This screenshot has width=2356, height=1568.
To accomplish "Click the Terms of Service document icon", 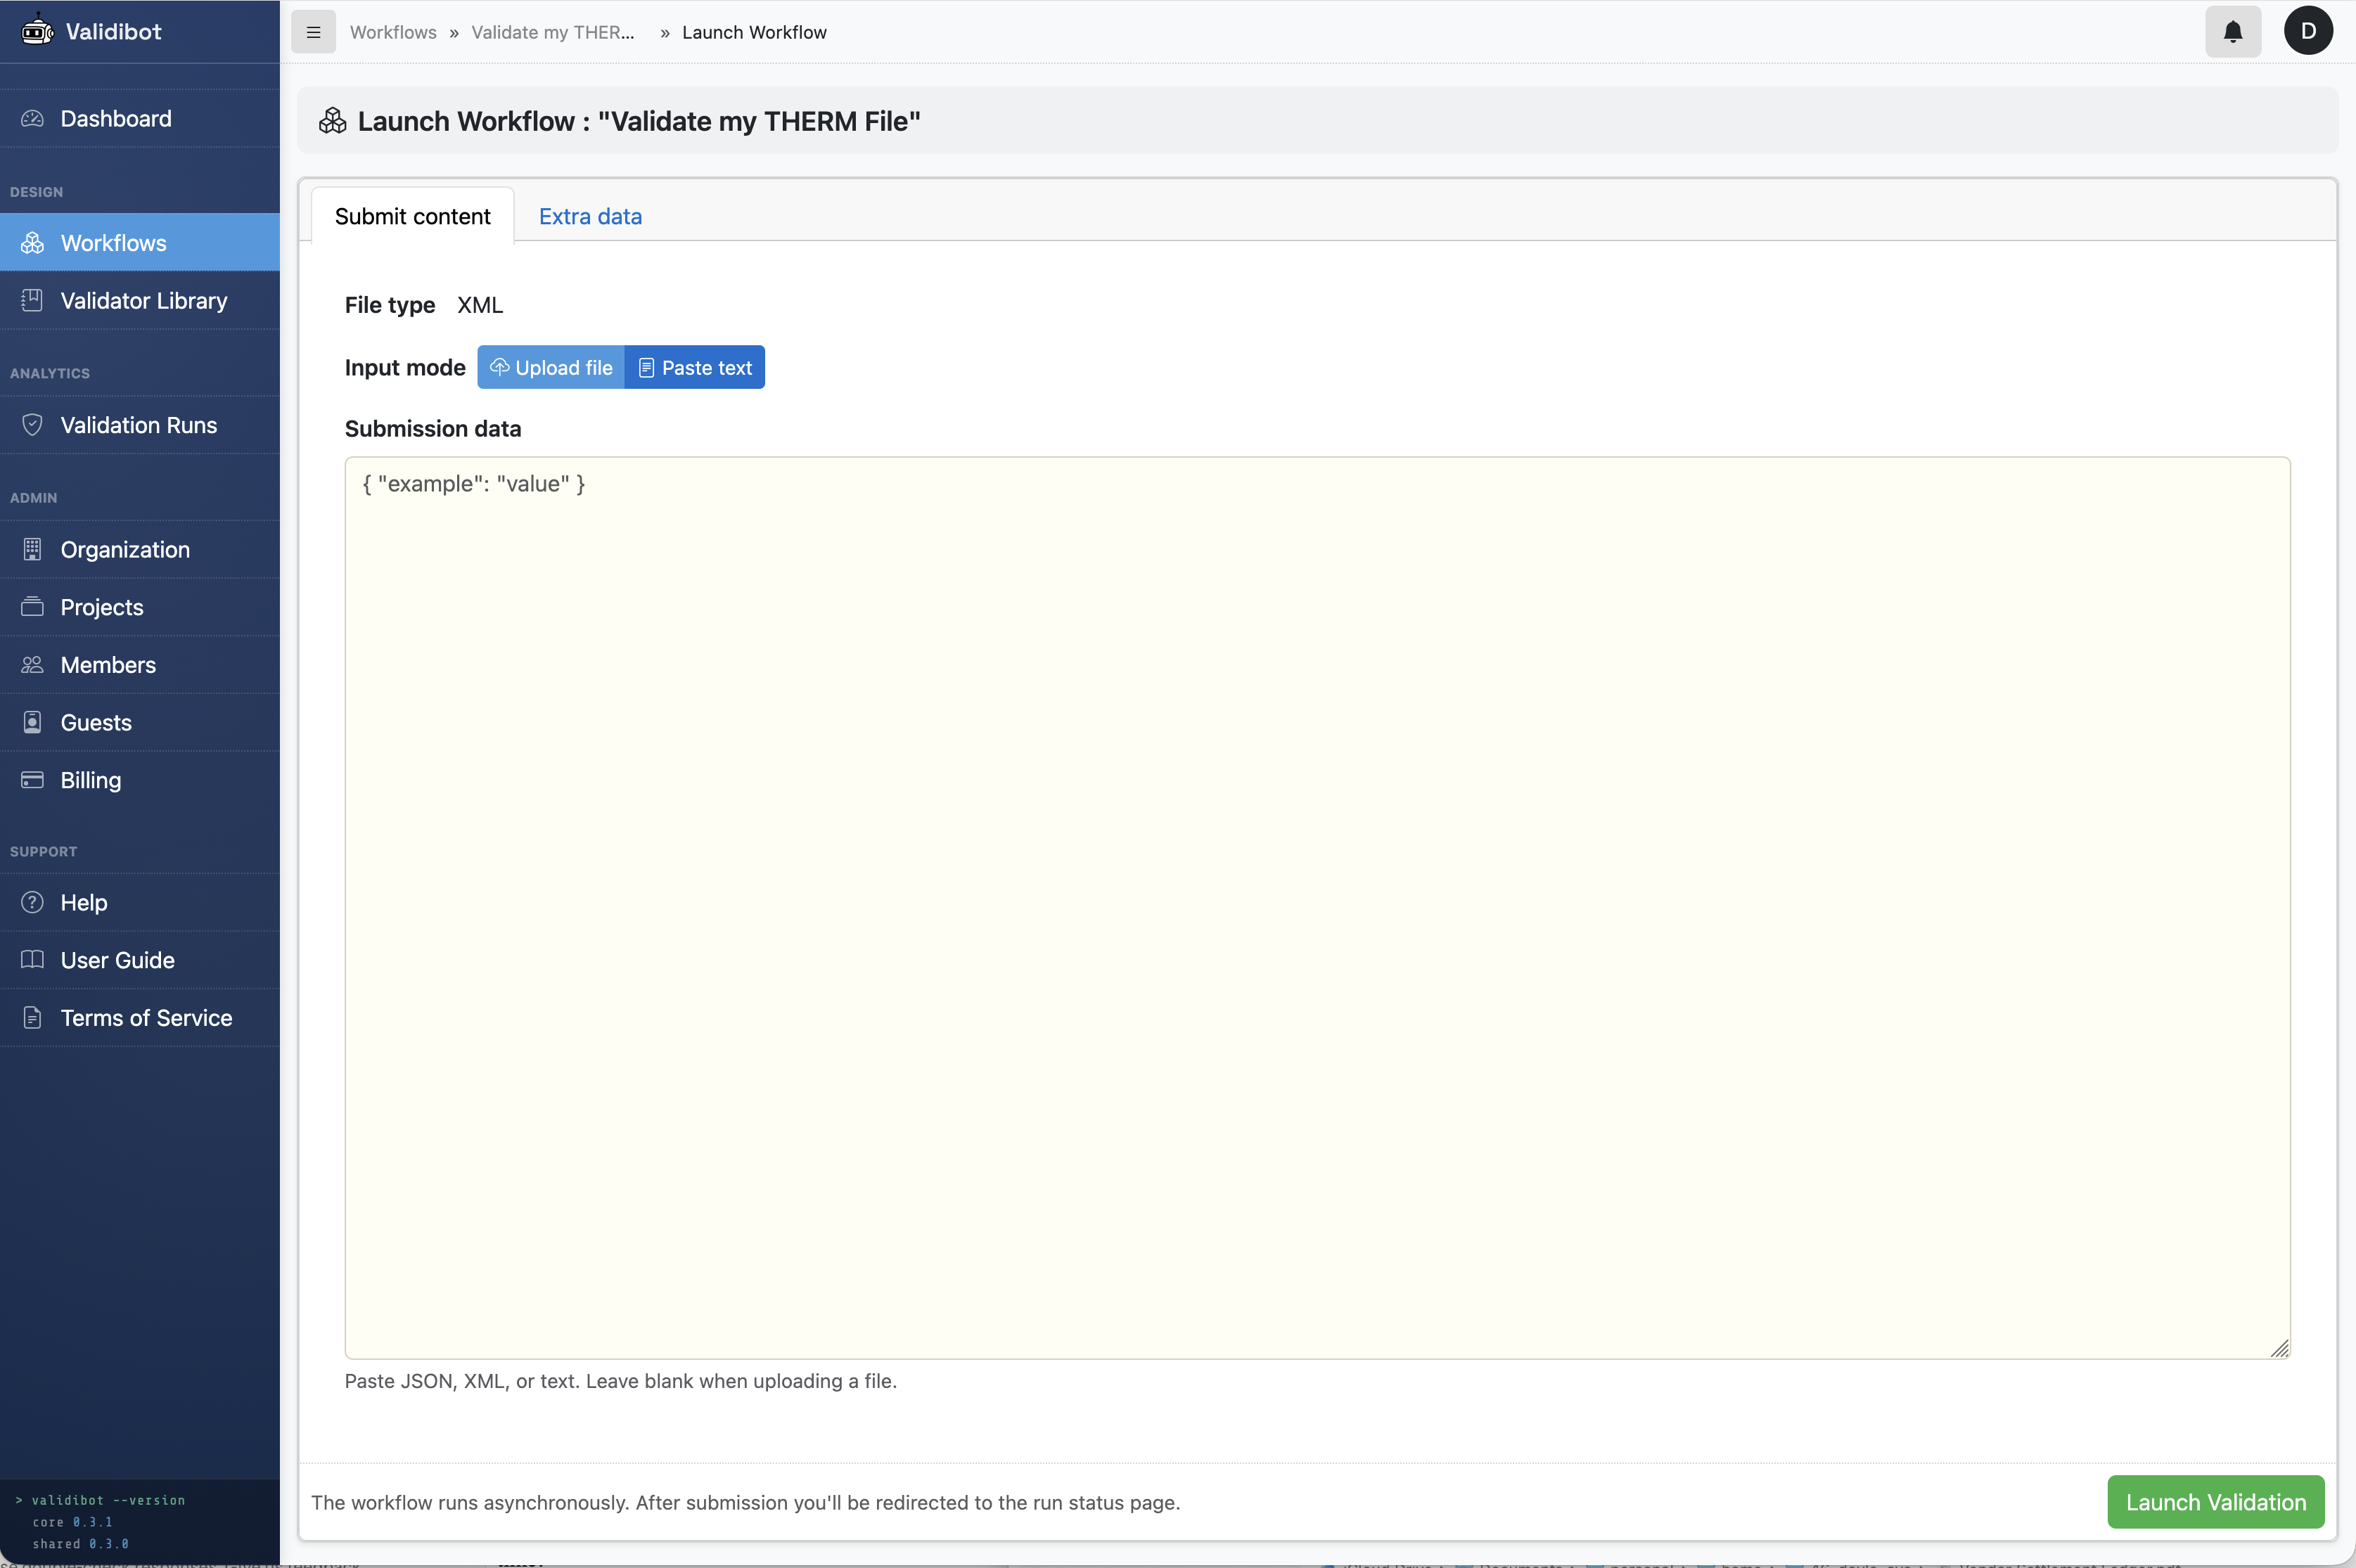I will (31, 1017).
